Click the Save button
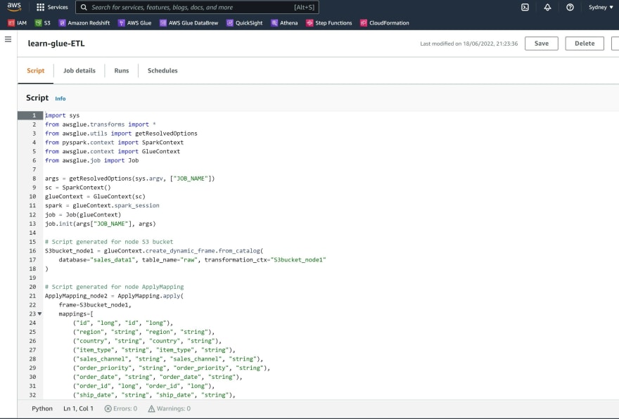 point(541,44)
